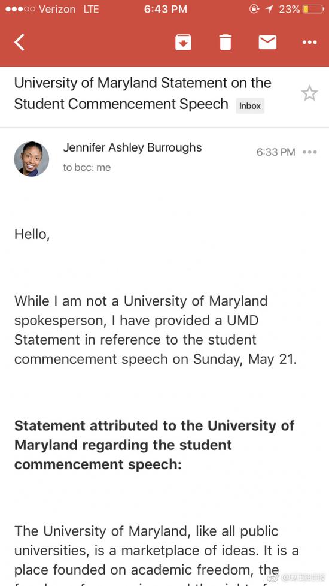Tap the battery indicator in status bar
Screen dimensions: 329x586
pyautogui.click(x=313, y=9)
